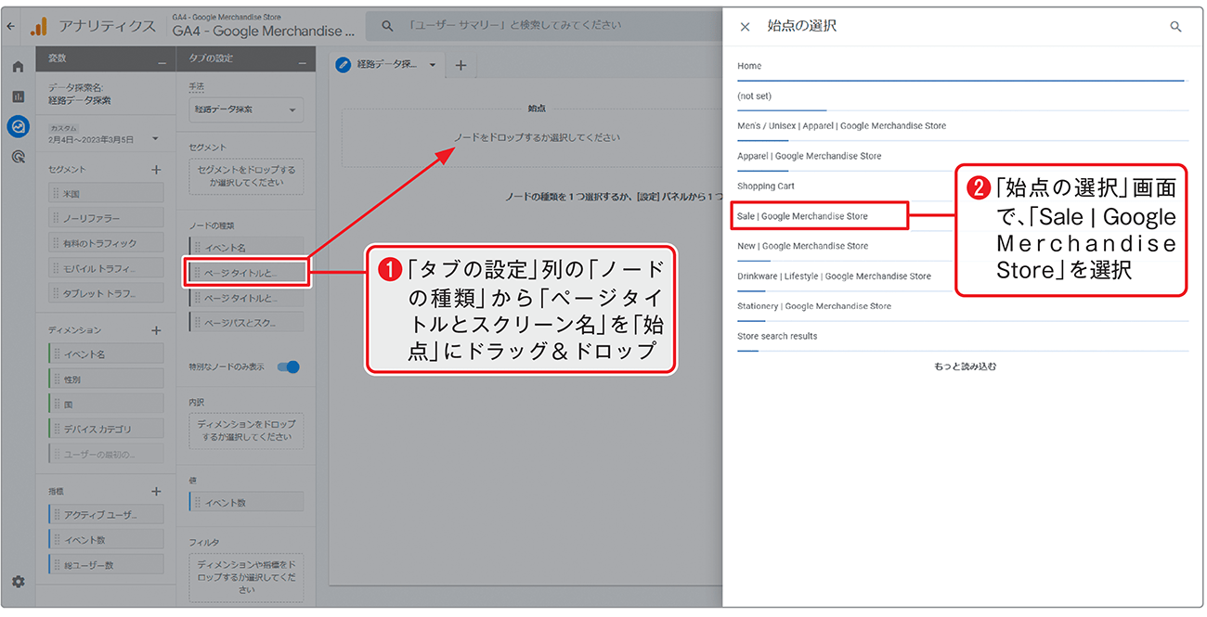
Task: Click the Google Analytics logo
Action: pos(39,27)
